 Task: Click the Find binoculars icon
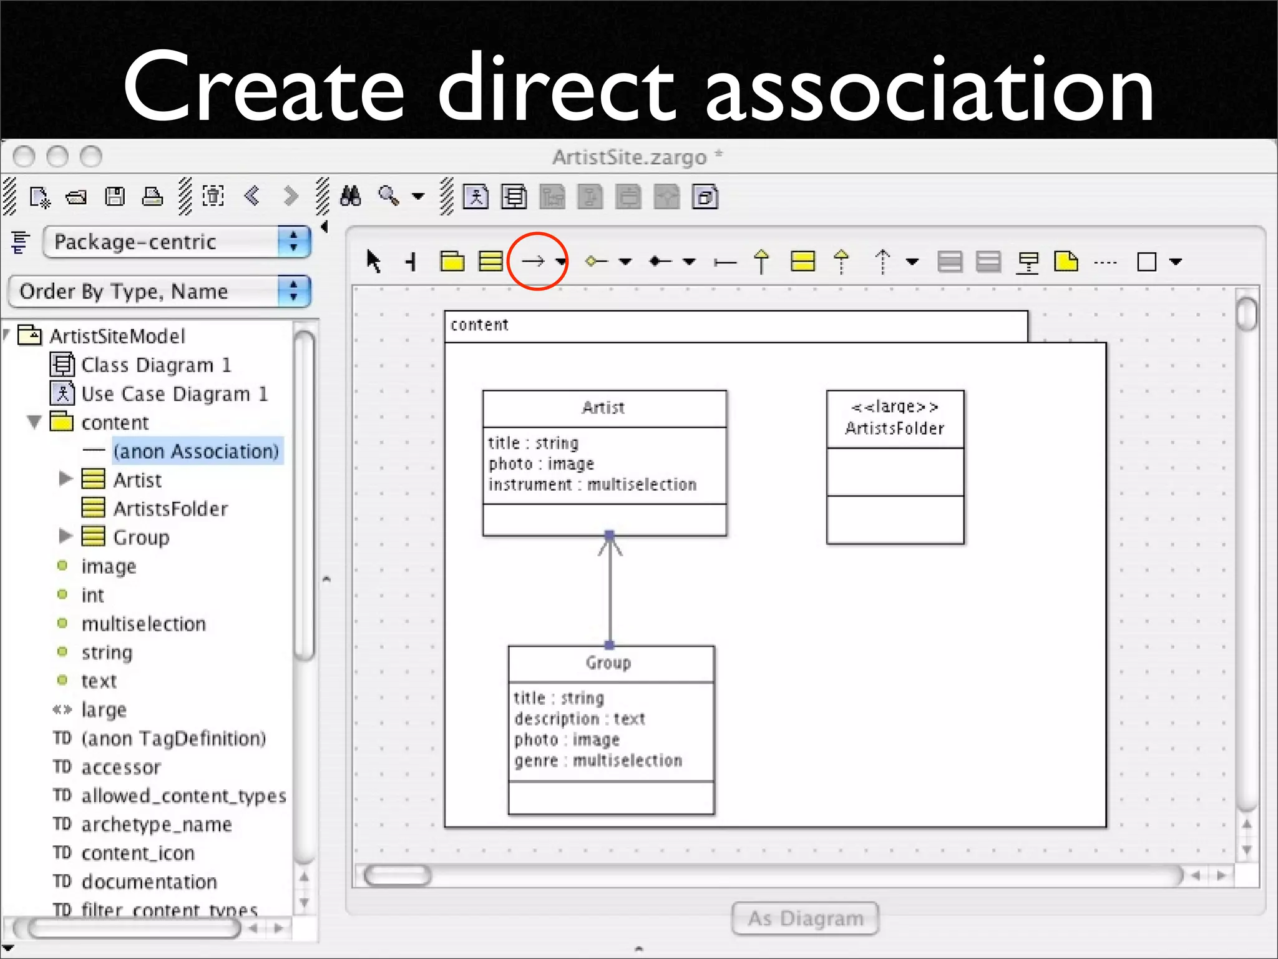point(350,197)
